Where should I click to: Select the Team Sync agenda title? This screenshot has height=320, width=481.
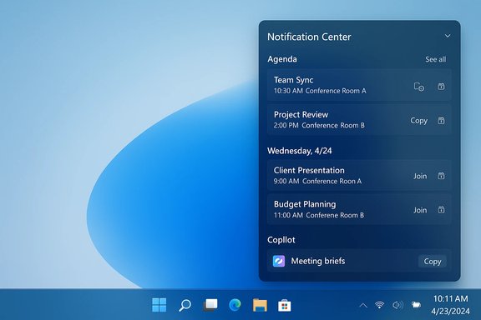[293, 80]
